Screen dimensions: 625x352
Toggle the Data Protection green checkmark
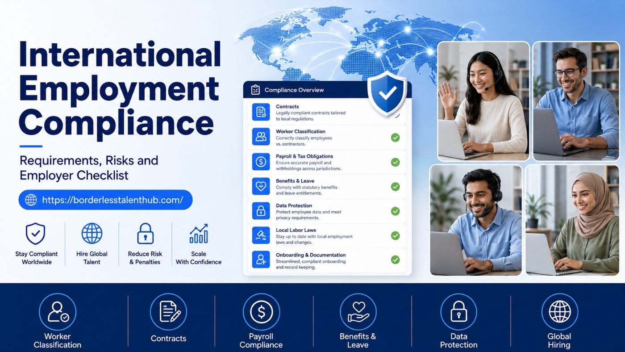pyautogui.click(x=395, y=211)
